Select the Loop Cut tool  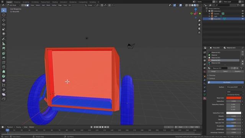click(4, 62)
